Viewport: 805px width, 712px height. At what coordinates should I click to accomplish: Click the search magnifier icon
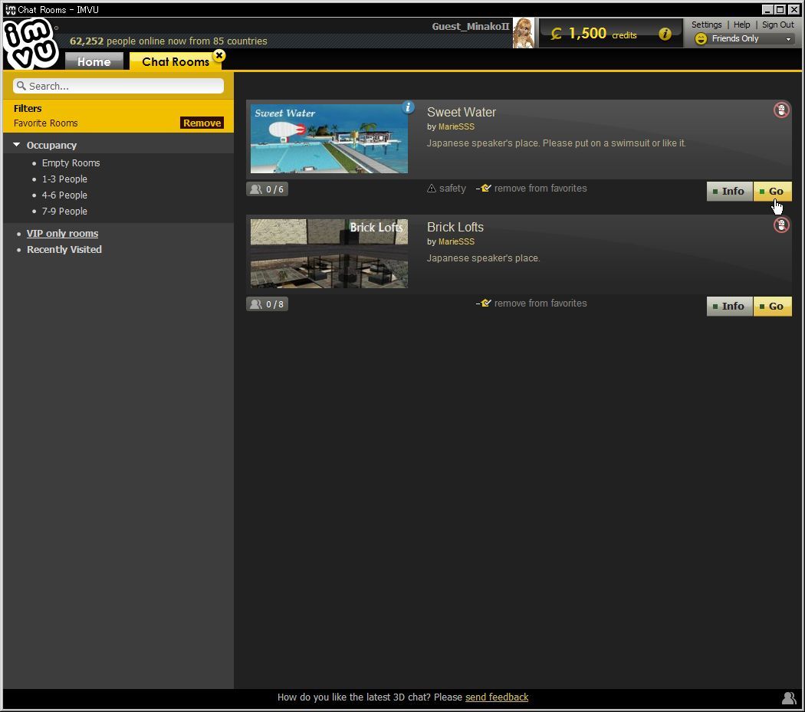point(21,86)
